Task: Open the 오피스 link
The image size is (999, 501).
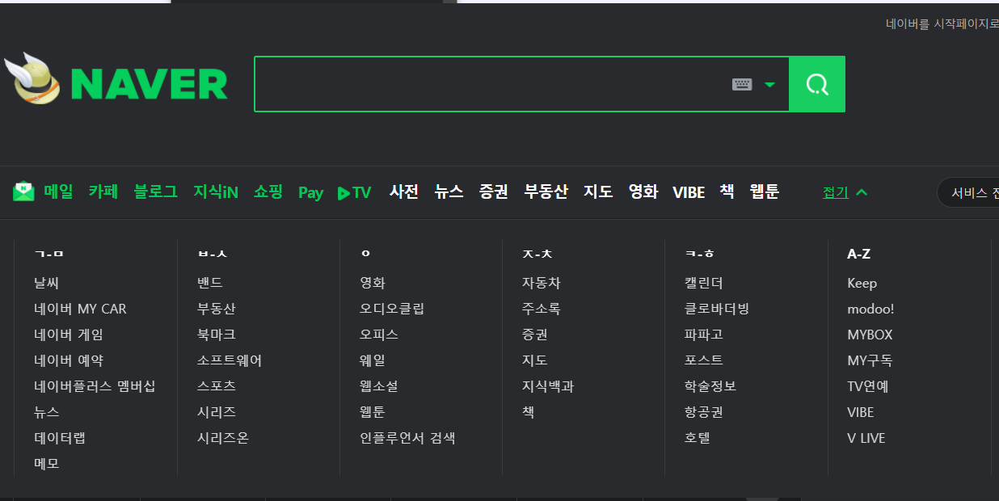Action: 379,335
